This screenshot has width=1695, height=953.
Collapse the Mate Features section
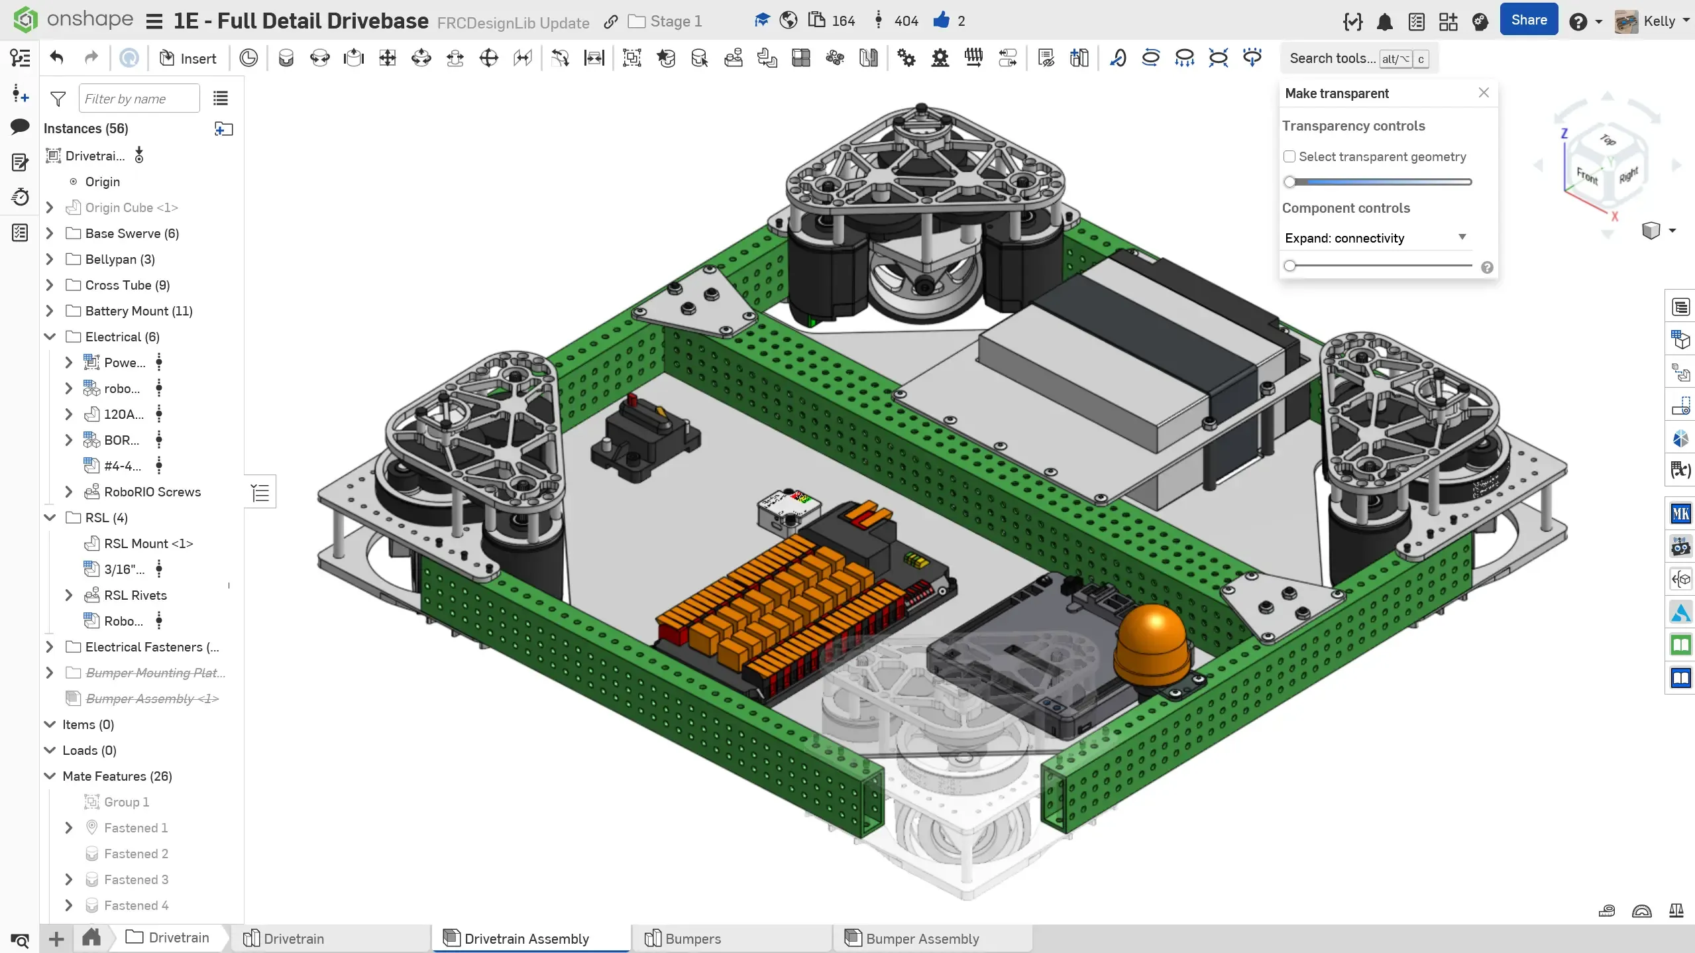coord(50,776)
